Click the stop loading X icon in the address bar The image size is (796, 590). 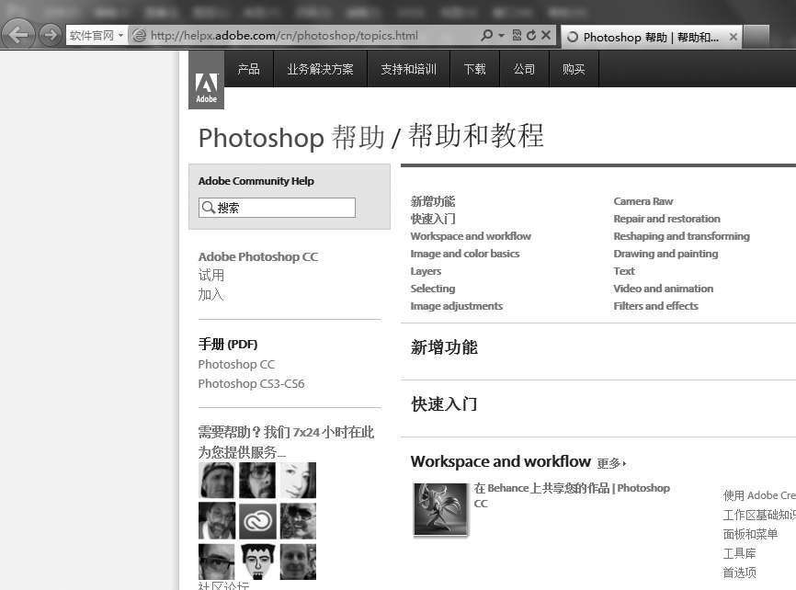click(546, 36)
